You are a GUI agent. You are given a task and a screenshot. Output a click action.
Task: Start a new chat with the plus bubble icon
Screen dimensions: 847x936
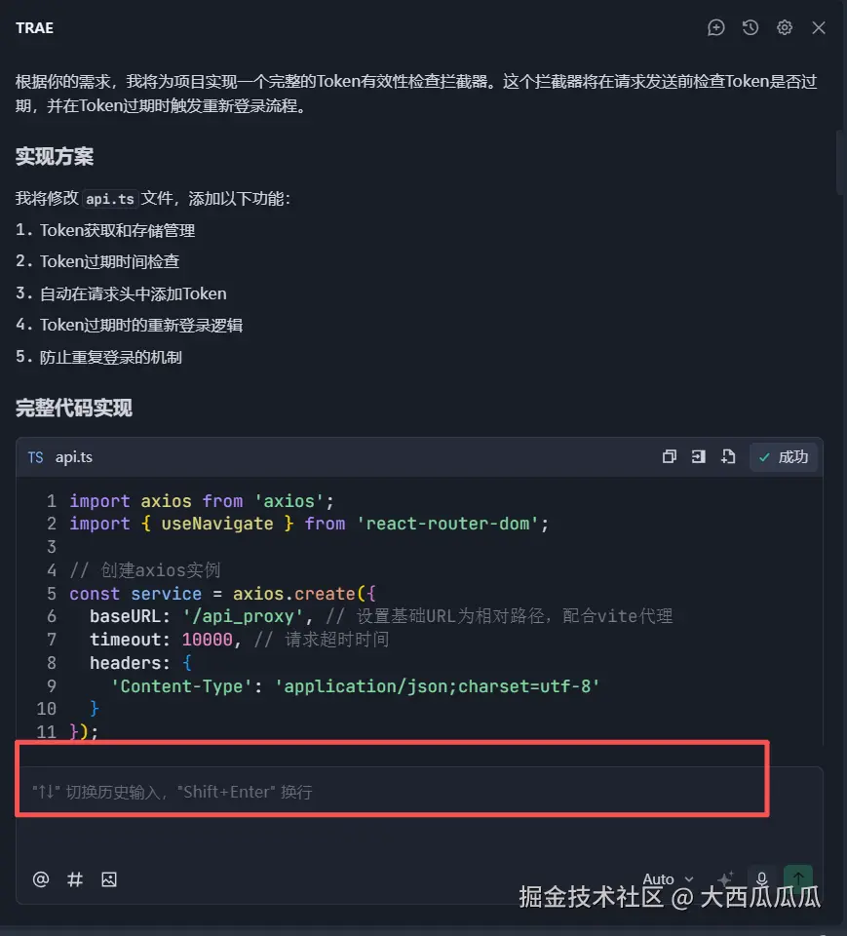pos(715,27)
